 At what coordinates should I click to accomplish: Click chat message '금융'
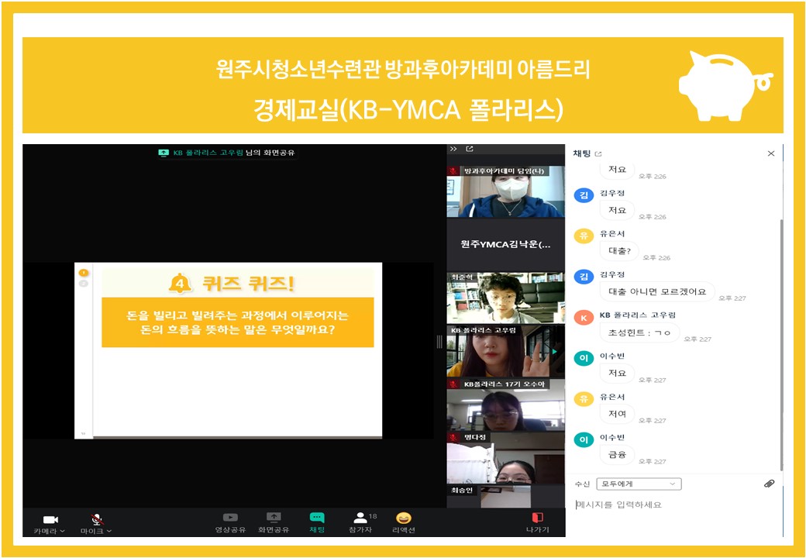tap(617, 454)
